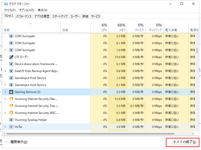Sort processes by メモリ column header
201x150 pixels.
(118, 27)
